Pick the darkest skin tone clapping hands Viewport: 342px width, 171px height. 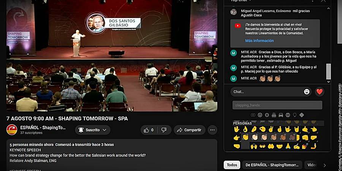click(291, 137)
